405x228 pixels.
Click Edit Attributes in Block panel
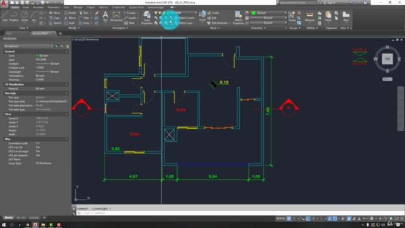pyautogui.click(x=219, y=23)
